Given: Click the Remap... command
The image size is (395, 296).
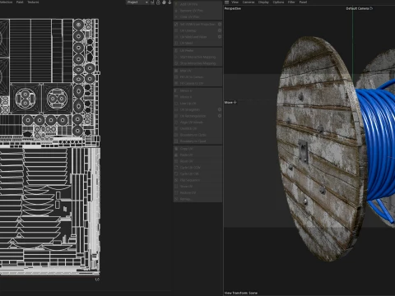Looking at the screenshot, I should coord(197,199).
